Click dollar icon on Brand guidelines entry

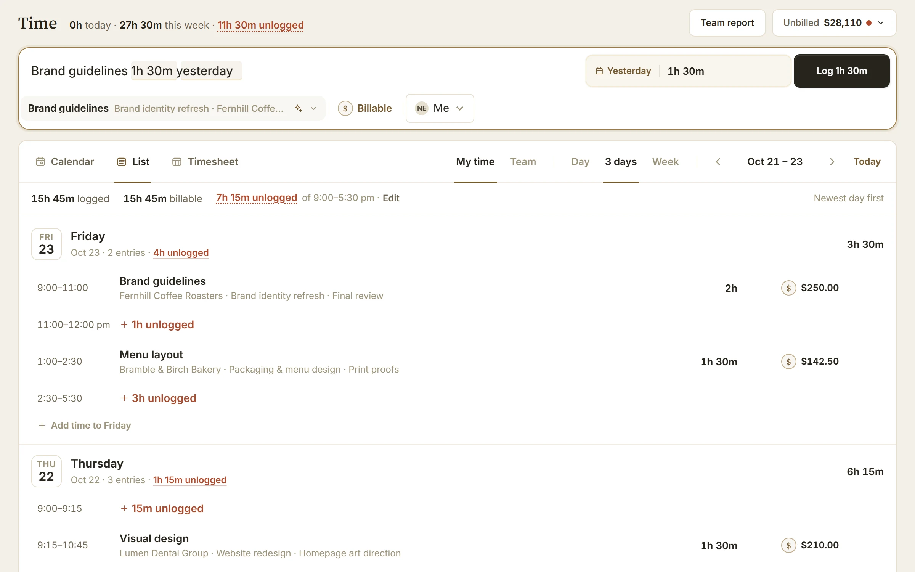pyautogui.click(x=788, y=288)
